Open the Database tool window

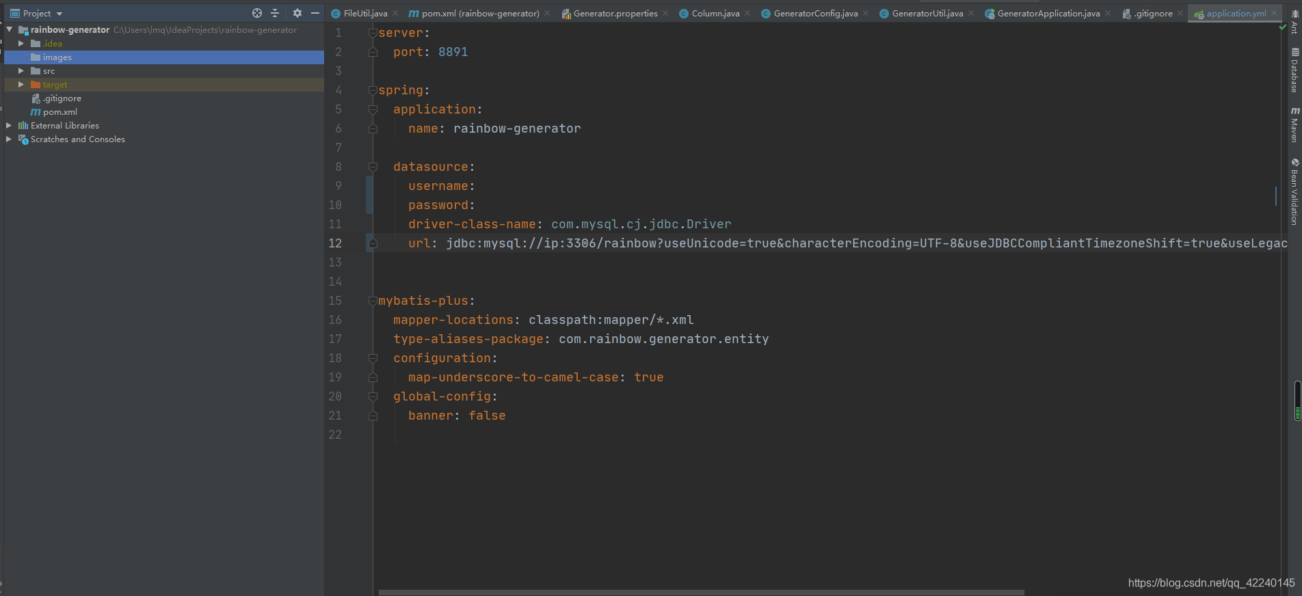(1294, 70)
